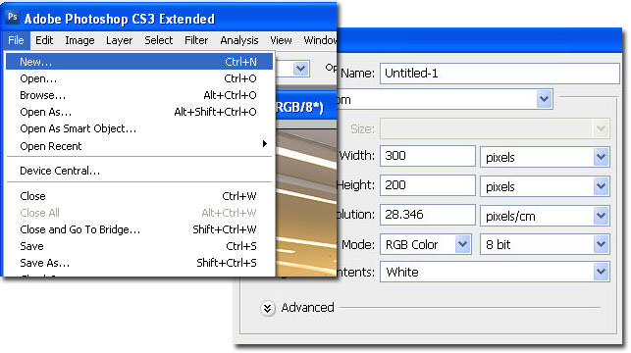631x353 pixels.
Task: Choose Browse... menu entry
Action: click(x=139, y=95)
